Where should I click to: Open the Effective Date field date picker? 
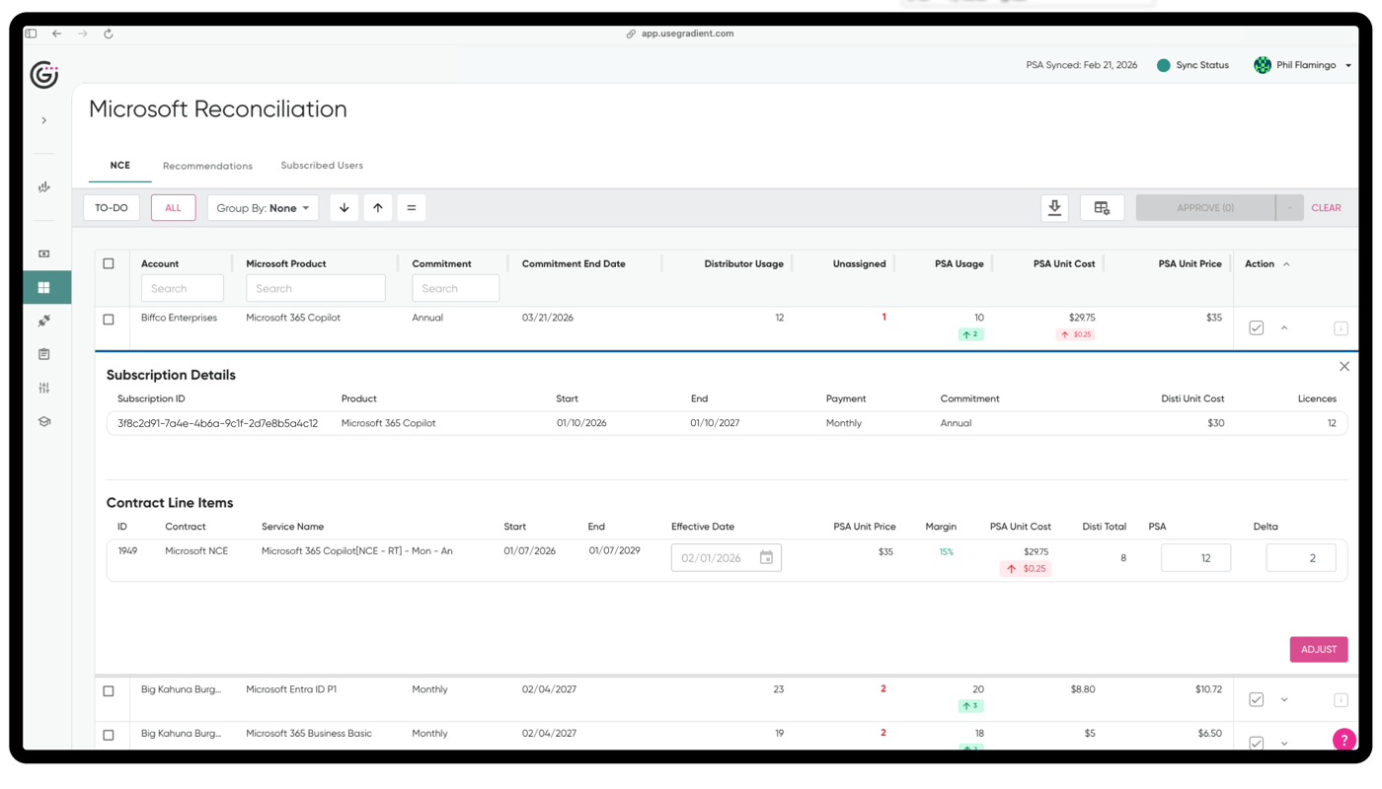pos(767,557)
